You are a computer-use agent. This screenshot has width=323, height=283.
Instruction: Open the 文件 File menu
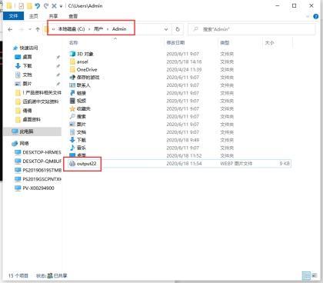(x=13, y=16)
